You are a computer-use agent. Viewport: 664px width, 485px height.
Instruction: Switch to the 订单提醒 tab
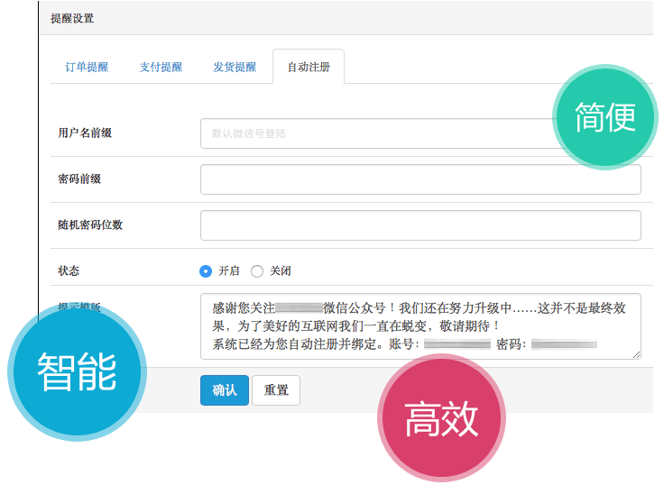coord(87,68)
